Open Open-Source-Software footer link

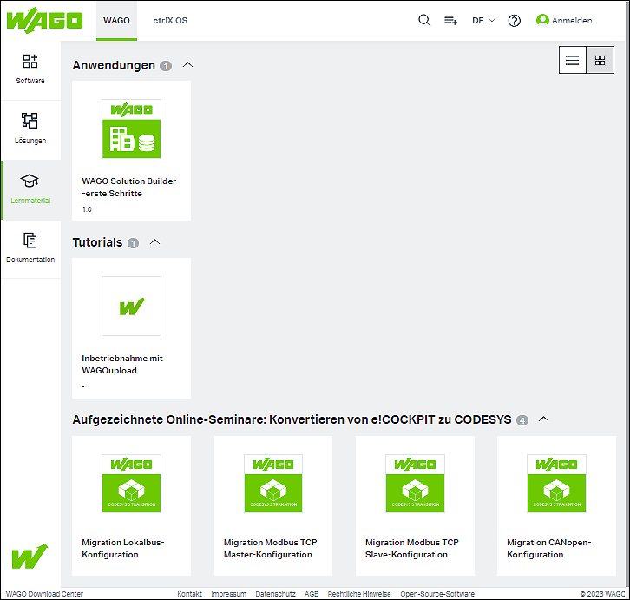pyautogui.click(x=437, y=594)
